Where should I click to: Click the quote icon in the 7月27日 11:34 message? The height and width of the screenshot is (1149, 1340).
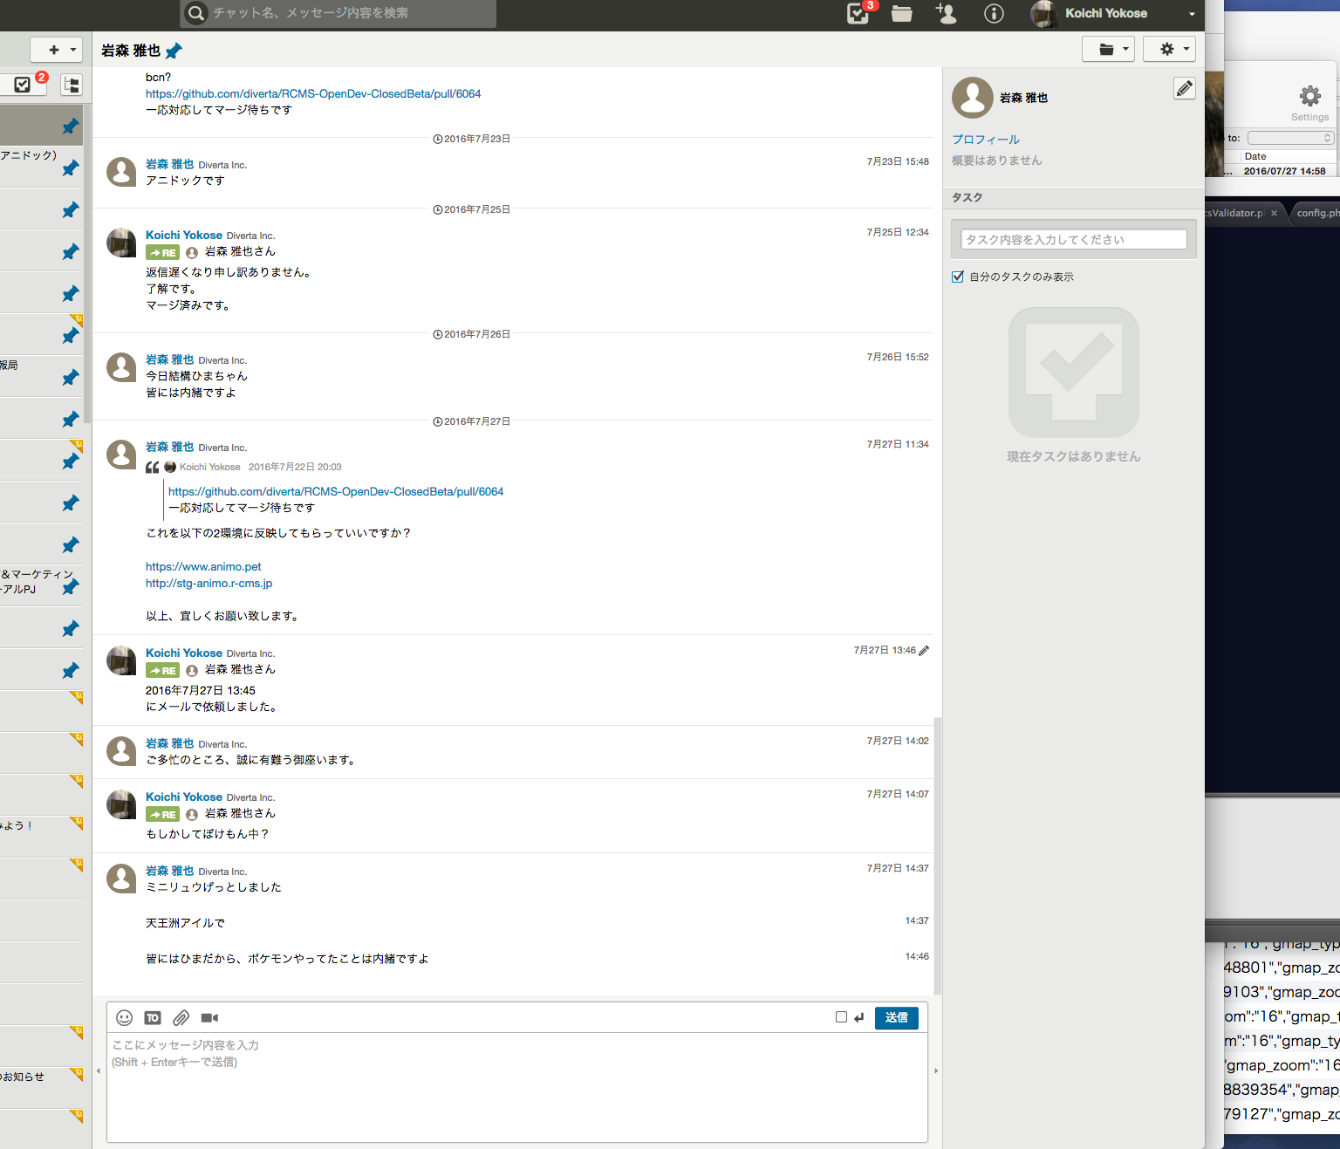[x=153, y=467]
